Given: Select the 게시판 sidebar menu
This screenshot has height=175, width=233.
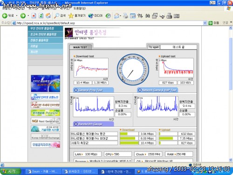Looking at the screenshot, I should tap(45, 52).
